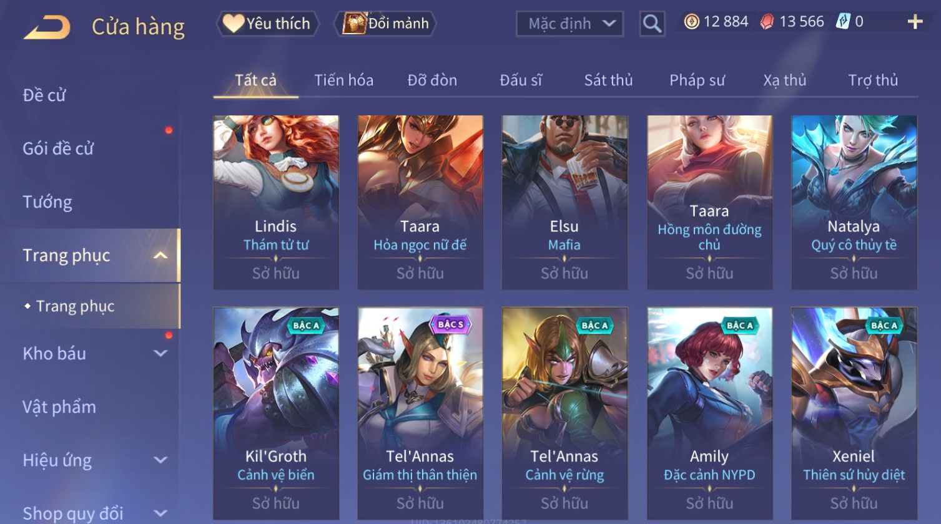Expand the Kho báu sidebar section
Image resolution: width=941 pixels, height=524 pixels.
point(160,354)
